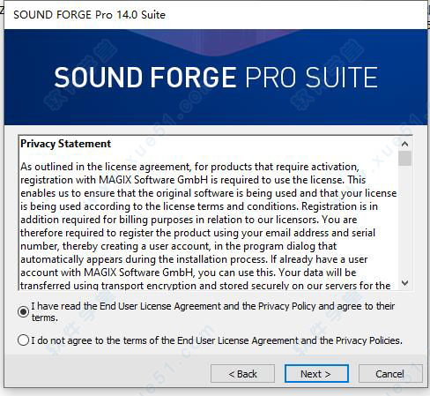
Task: Click the 'I do not agree to the terms' label
Action: pyautogui.click(x=217, y=340)
